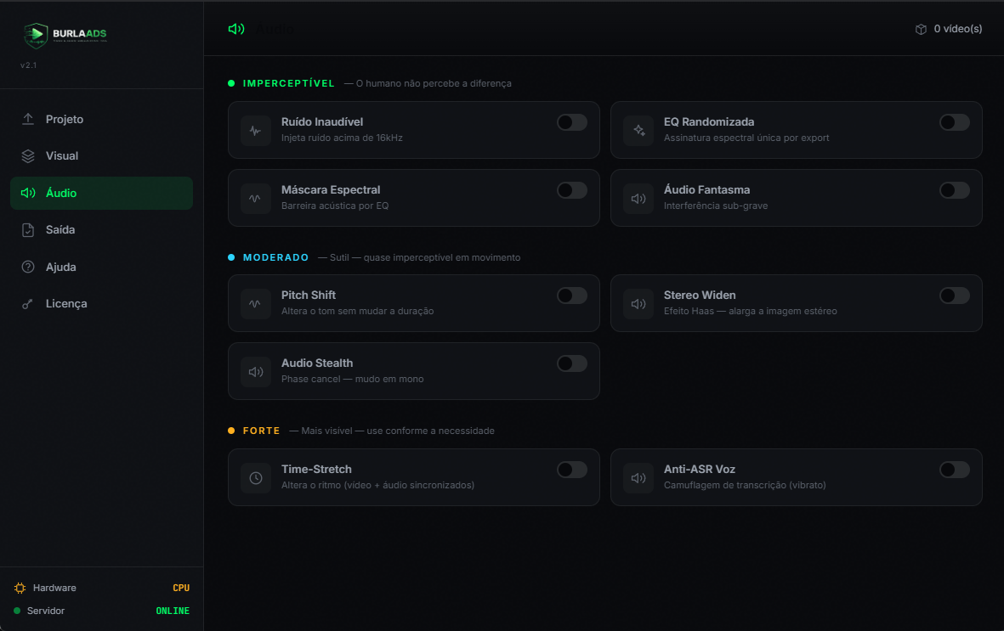Toggle Audio Stealth on
Screen dimensions: 1004x631
tap(572, 363)
